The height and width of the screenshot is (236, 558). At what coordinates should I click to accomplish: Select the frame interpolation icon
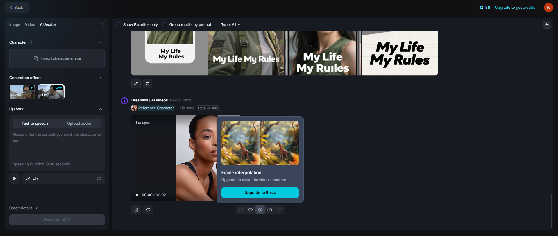pyautogui.click(x=260, y=210)
